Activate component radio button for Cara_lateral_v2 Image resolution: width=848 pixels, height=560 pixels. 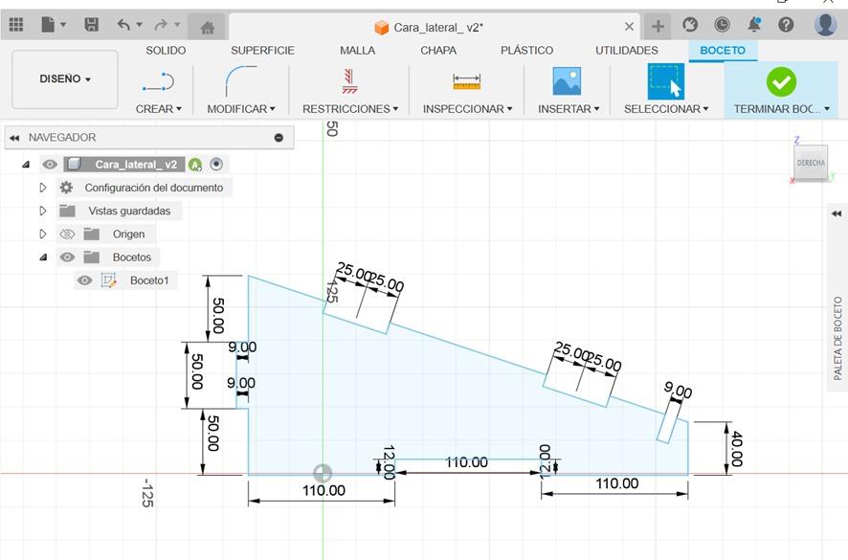(x=215, y=164)
